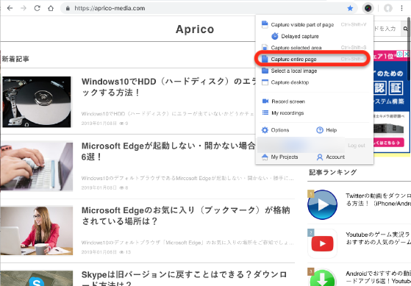Click the browser forward arrow
The width and height of the screenshot is (411, 286).
pyautogui.click(x=24, y=8)
